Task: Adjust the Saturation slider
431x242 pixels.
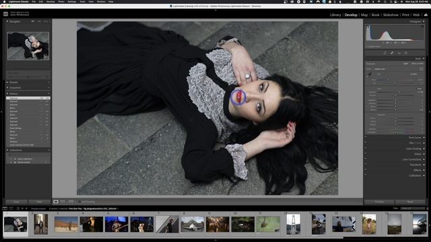Action: [x=396, y=132]
